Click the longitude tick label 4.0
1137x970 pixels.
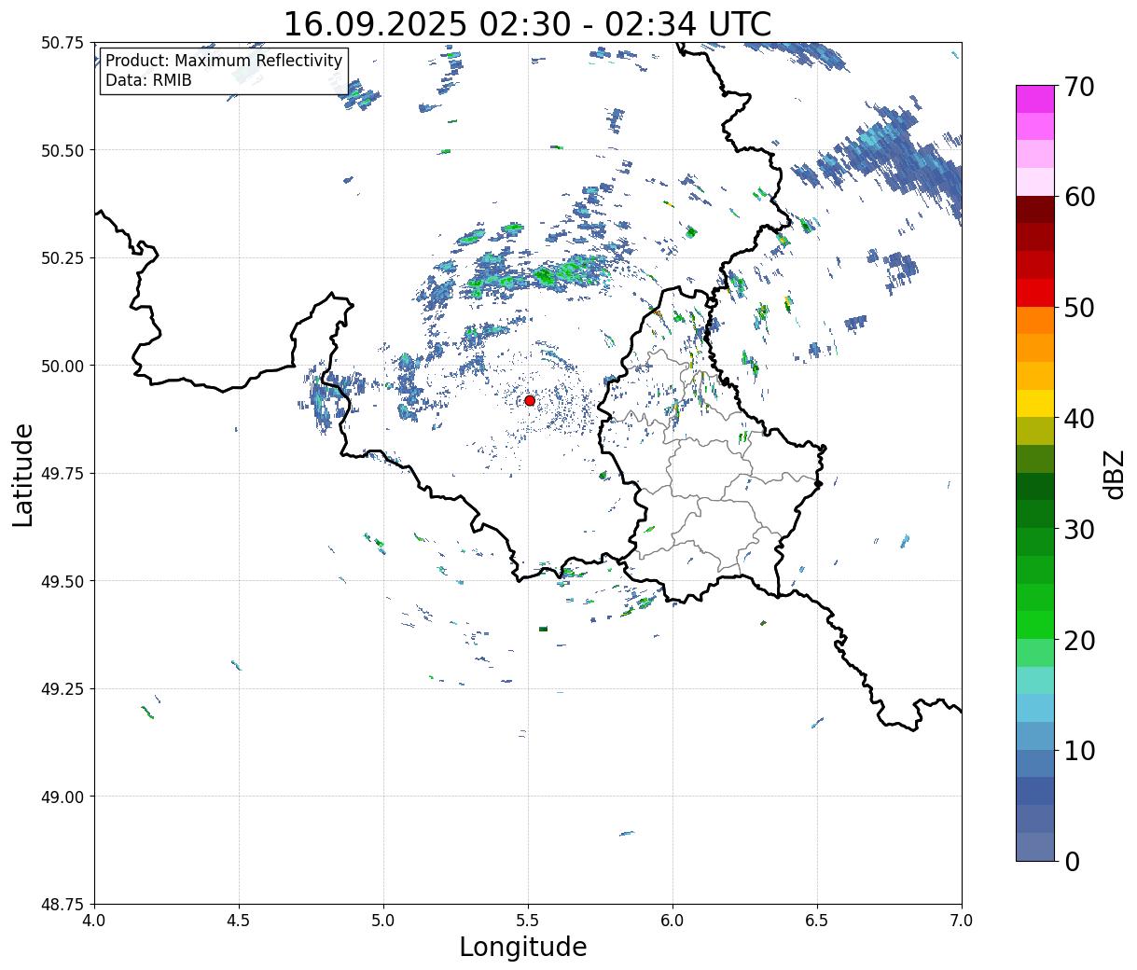coord(94,921)
